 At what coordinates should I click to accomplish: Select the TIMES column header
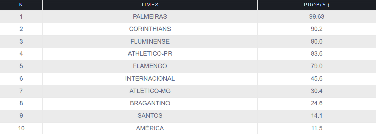pyautogui.click(x=150, y=5)
